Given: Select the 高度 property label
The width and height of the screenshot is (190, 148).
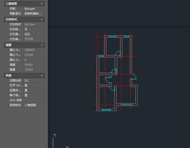Looking at the screenshot, I should 13,65.
